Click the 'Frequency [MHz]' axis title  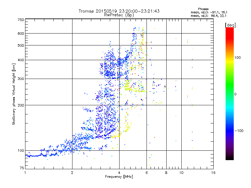point(119,177)
